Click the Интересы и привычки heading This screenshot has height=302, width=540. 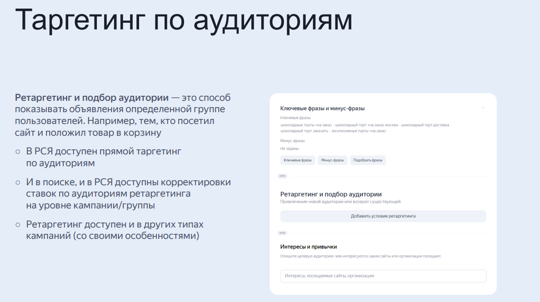click(309, 247)
